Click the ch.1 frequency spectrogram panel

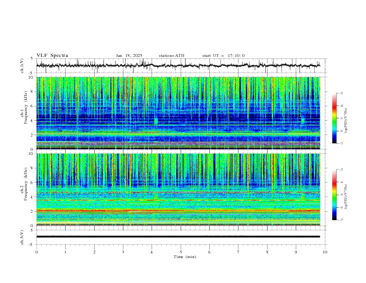(178, 113)
